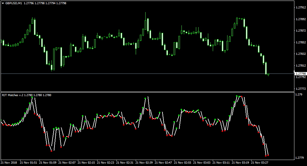Click the 1.27772 price axis label

click(x=301, y=89)
